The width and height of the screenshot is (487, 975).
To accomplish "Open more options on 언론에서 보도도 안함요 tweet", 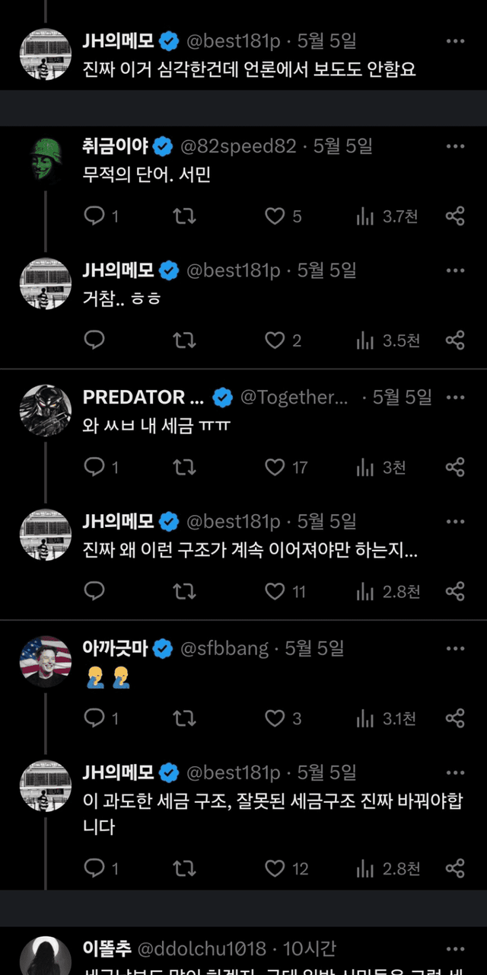I will (x=455, y=41).
